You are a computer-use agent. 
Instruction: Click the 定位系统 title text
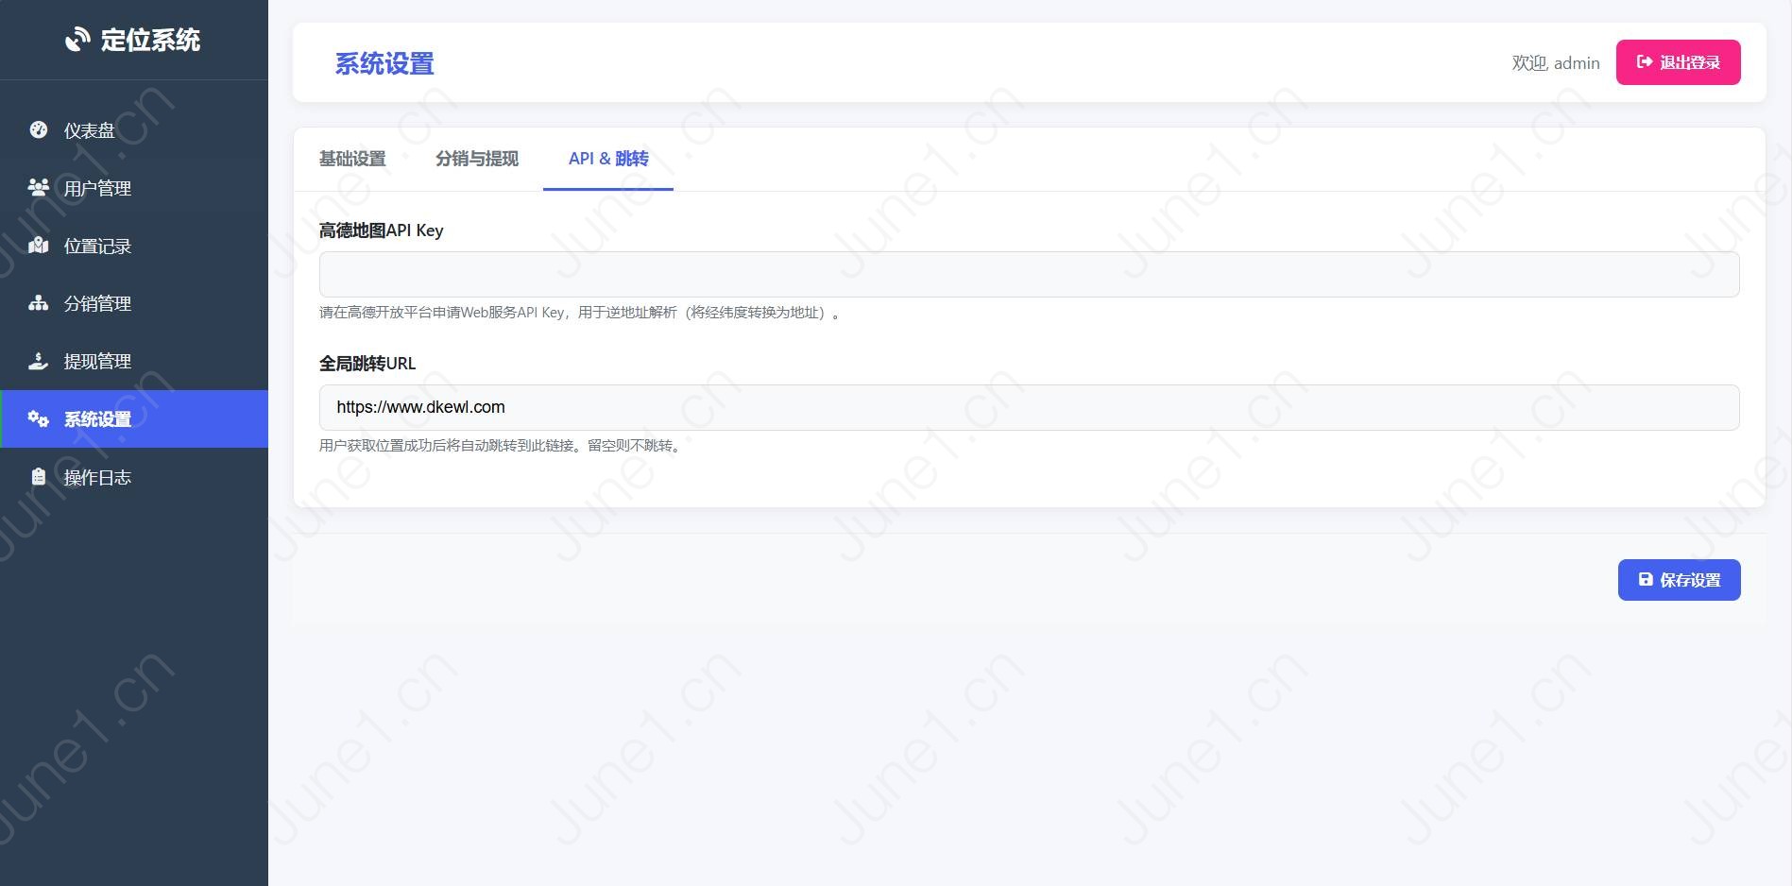tap(150, 40)
